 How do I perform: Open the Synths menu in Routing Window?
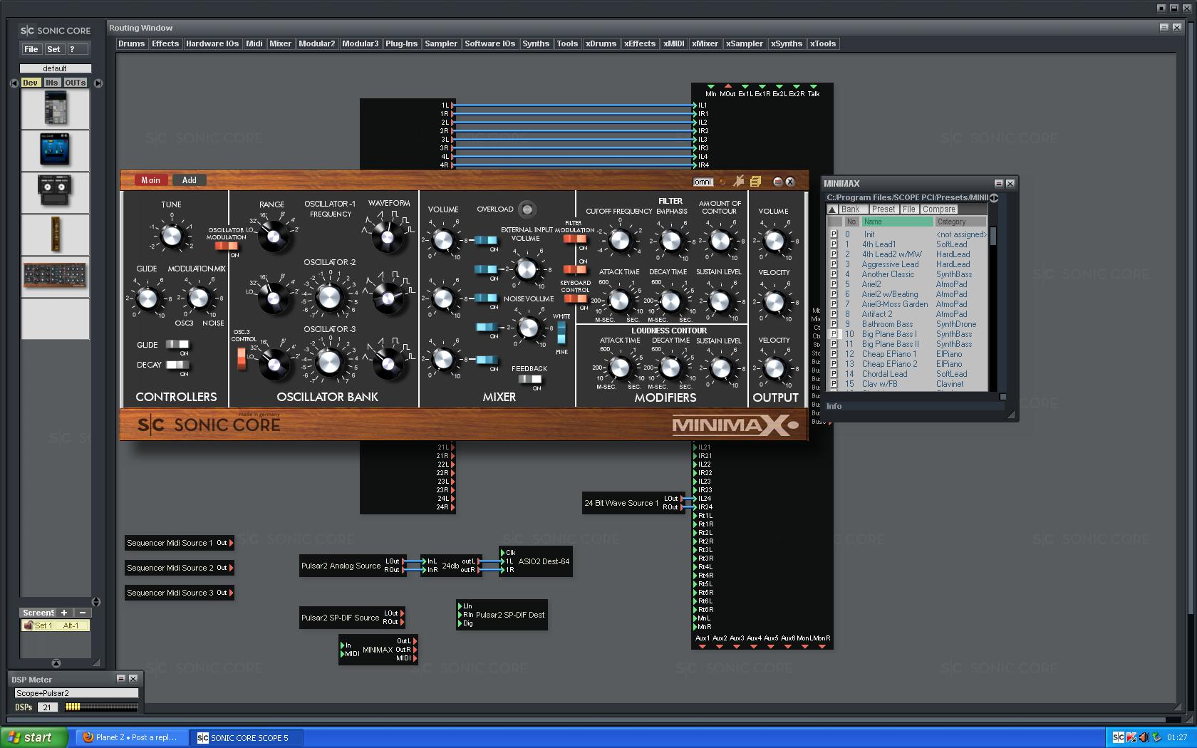[x=536, y=43]
